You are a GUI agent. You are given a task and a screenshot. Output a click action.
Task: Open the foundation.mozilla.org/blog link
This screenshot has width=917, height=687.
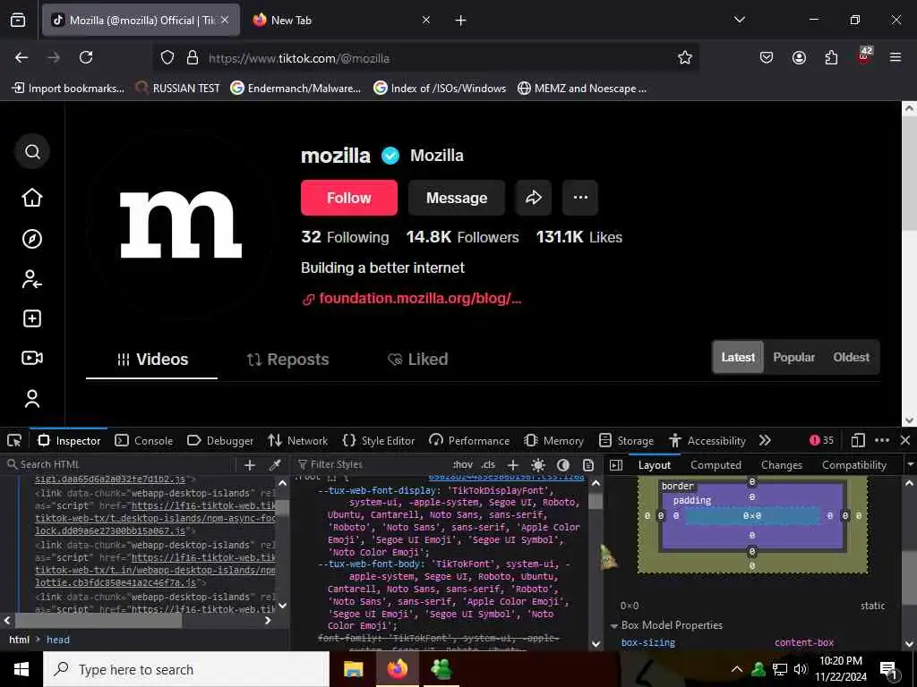coord(420,299)
